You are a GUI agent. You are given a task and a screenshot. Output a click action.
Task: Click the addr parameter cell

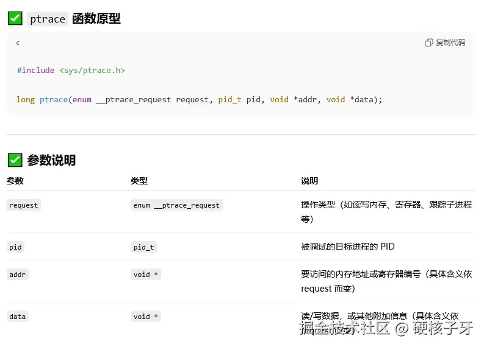coord(18,275)
